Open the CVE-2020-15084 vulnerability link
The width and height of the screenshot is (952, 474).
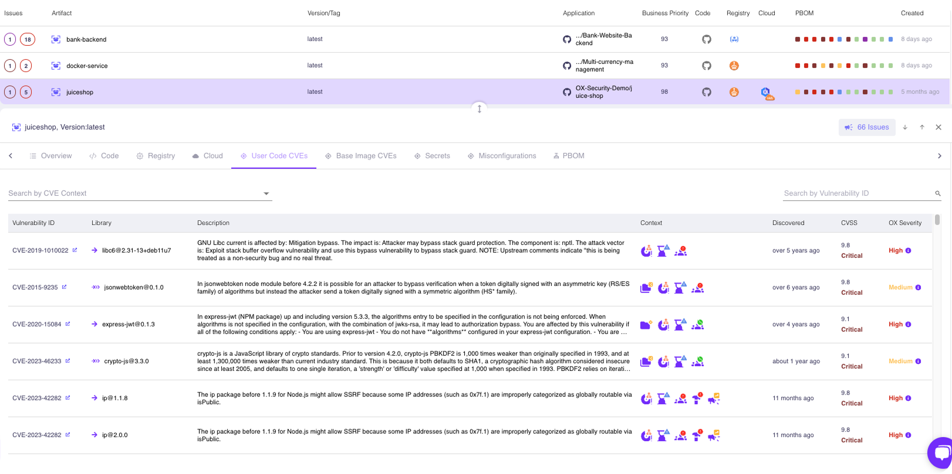tap(36, 324)
